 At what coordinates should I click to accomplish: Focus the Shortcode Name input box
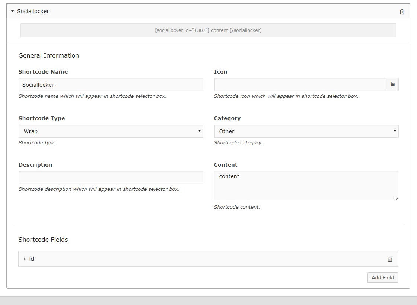111,85
